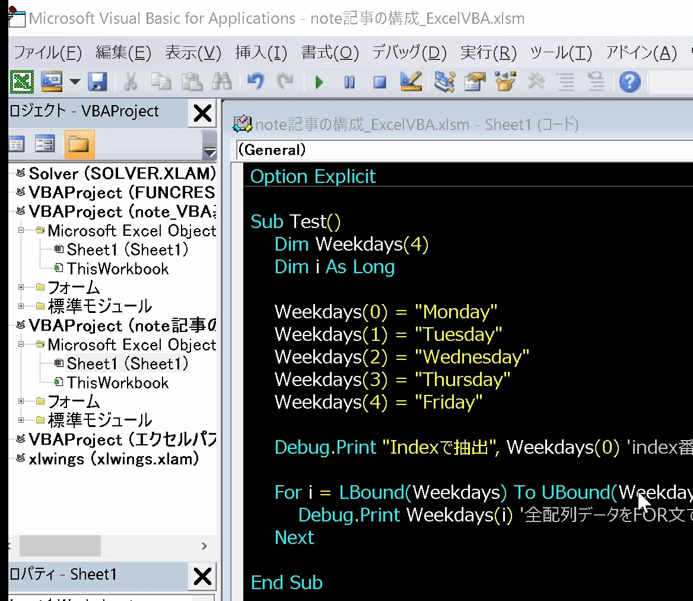Click the End Sub code line
The width and height of the screenshot is (693, 601).
[x=287, y=583]
